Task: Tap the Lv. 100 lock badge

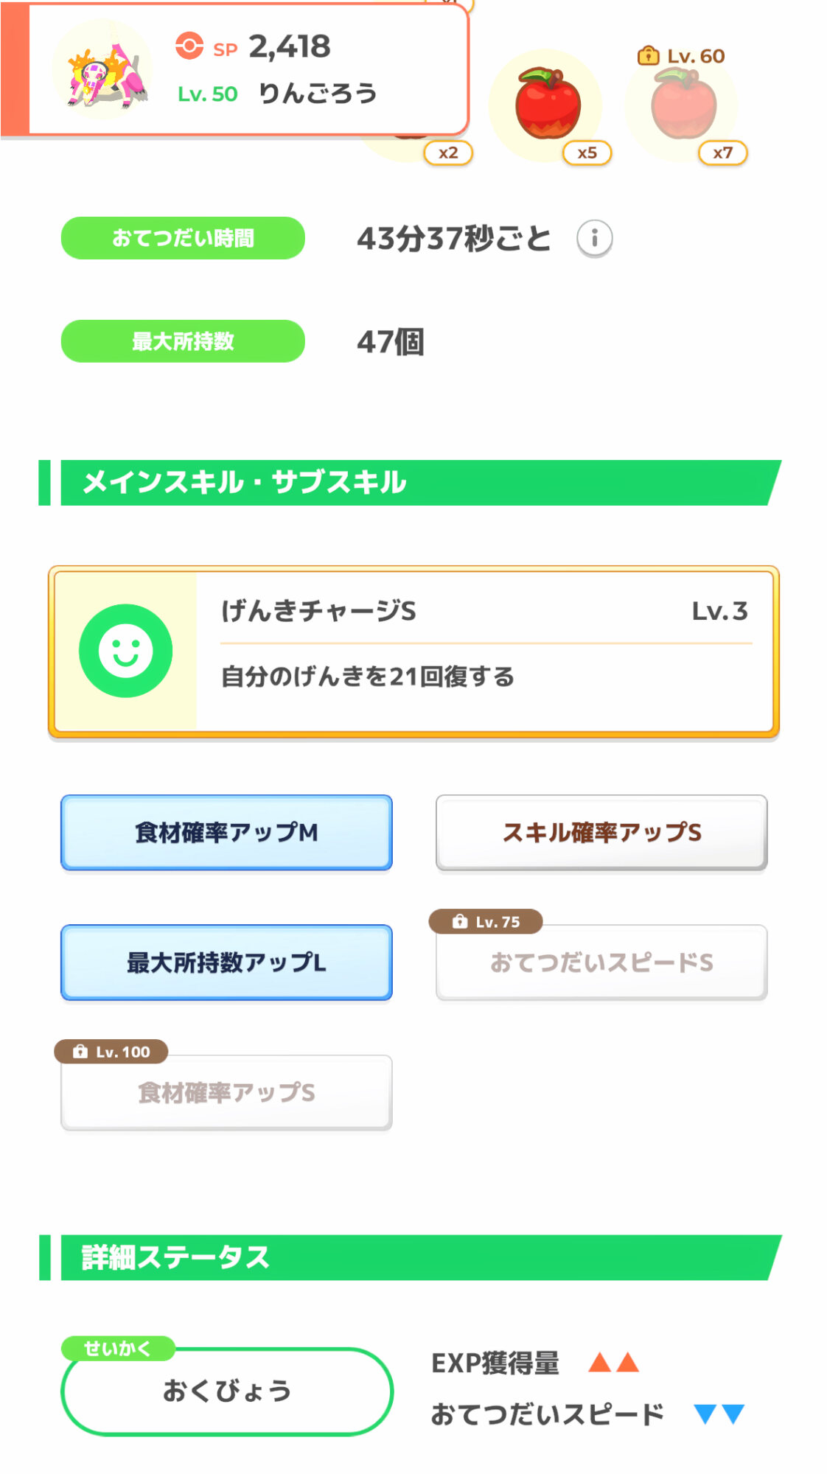Action: point(111,1052)
